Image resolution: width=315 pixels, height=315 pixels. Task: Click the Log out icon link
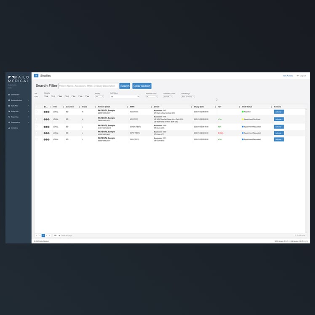tap(302, 76)
